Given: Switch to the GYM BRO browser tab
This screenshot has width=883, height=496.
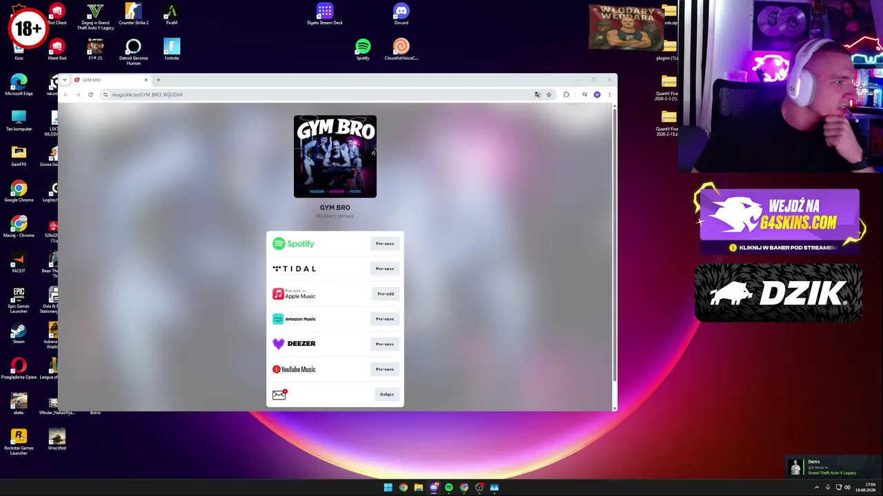Looking at the screenshot, I should (111, 80).
